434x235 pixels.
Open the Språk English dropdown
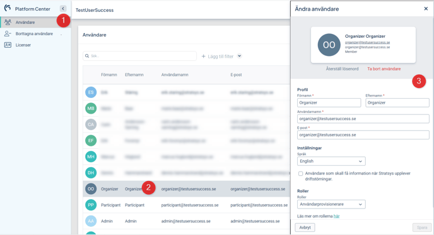pos(331,161)
